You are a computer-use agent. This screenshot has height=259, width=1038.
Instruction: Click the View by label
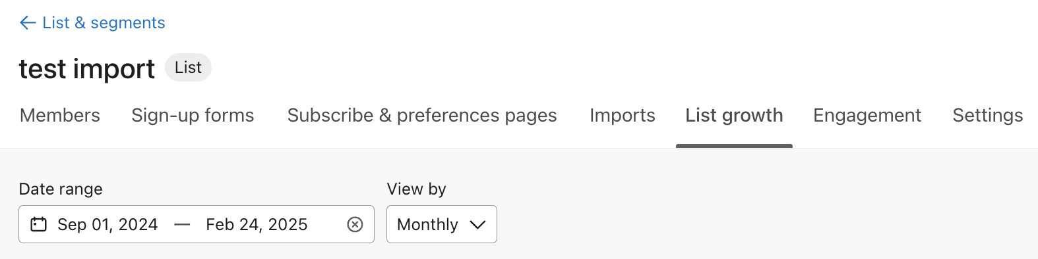tap(416, 189)
